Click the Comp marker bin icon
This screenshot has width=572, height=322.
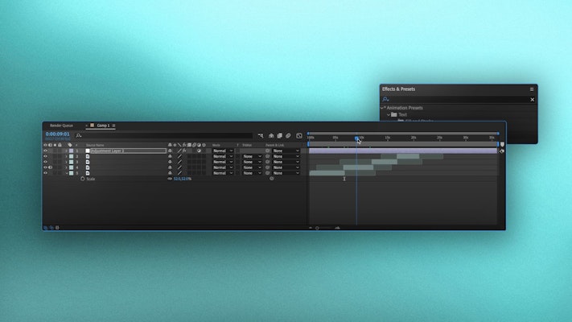[502, 145]
